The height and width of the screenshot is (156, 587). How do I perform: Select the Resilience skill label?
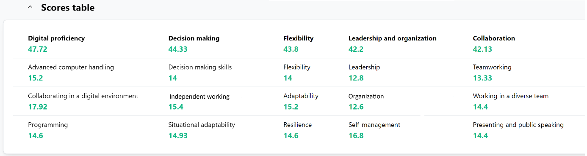pos(297,125)
